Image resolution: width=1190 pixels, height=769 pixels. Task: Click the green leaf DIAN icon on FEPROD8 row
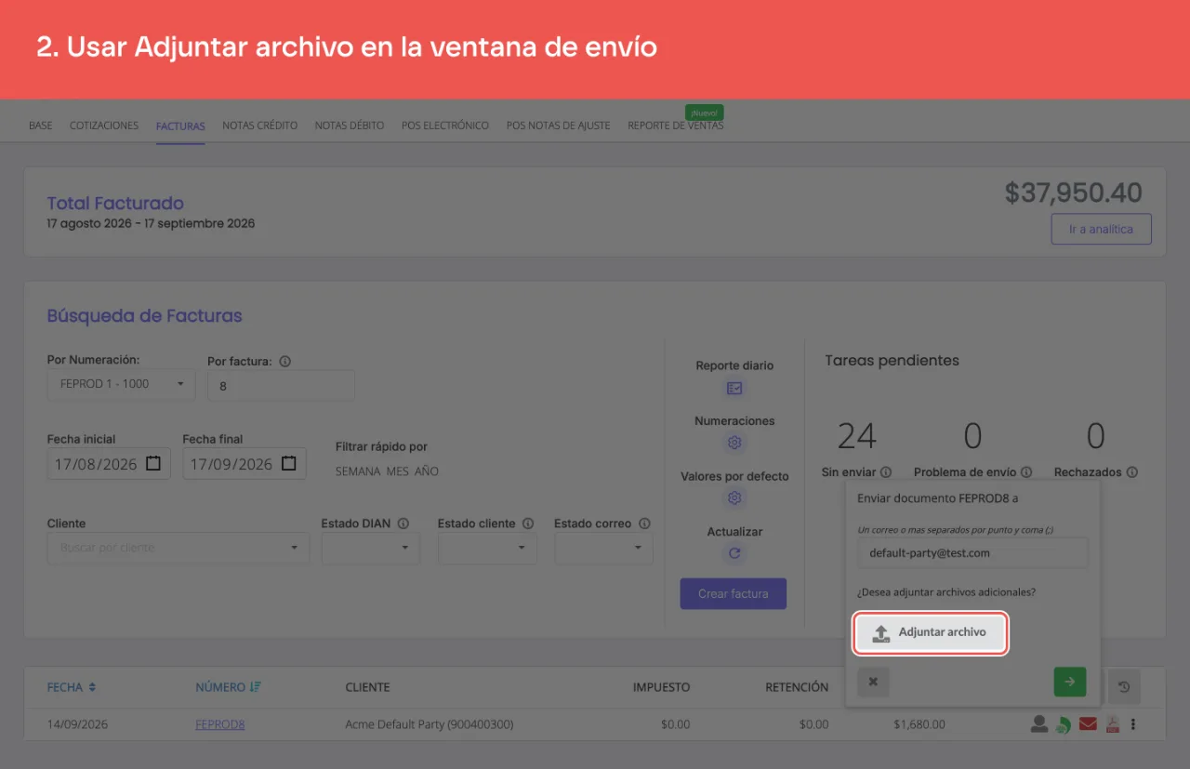[1063, 725]
